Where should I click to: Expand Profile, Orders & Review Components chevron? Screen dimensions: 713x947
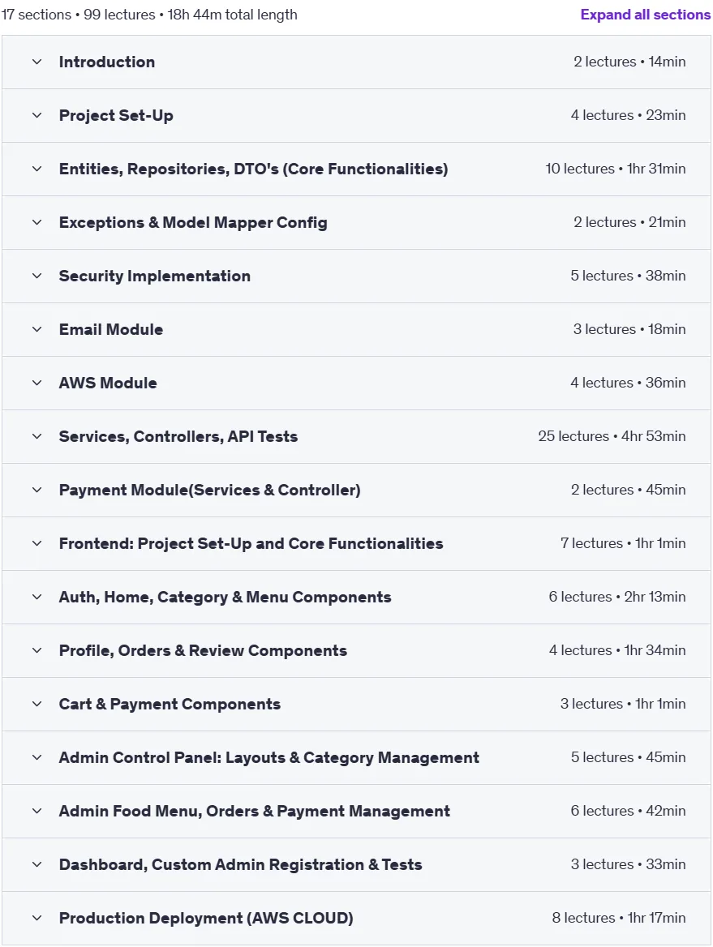[37, 650]
